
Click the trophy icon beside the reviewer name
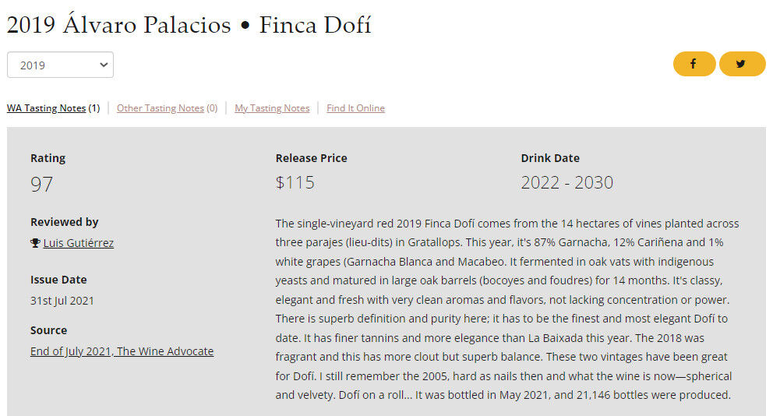pos(35,243)
